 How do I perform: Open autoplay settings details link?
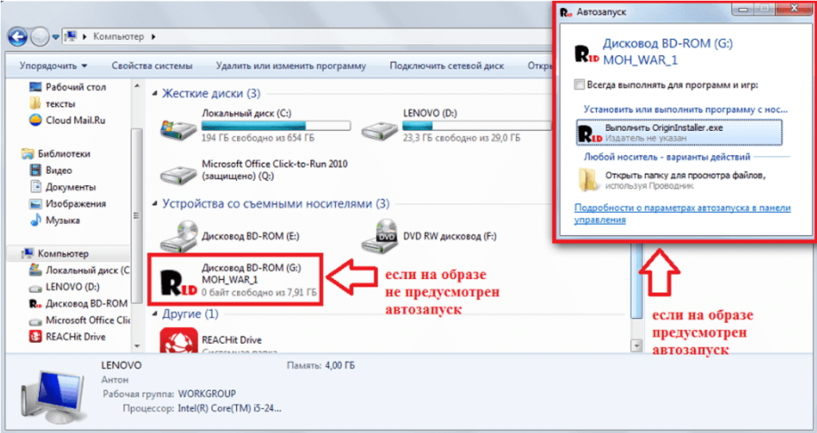682,214
